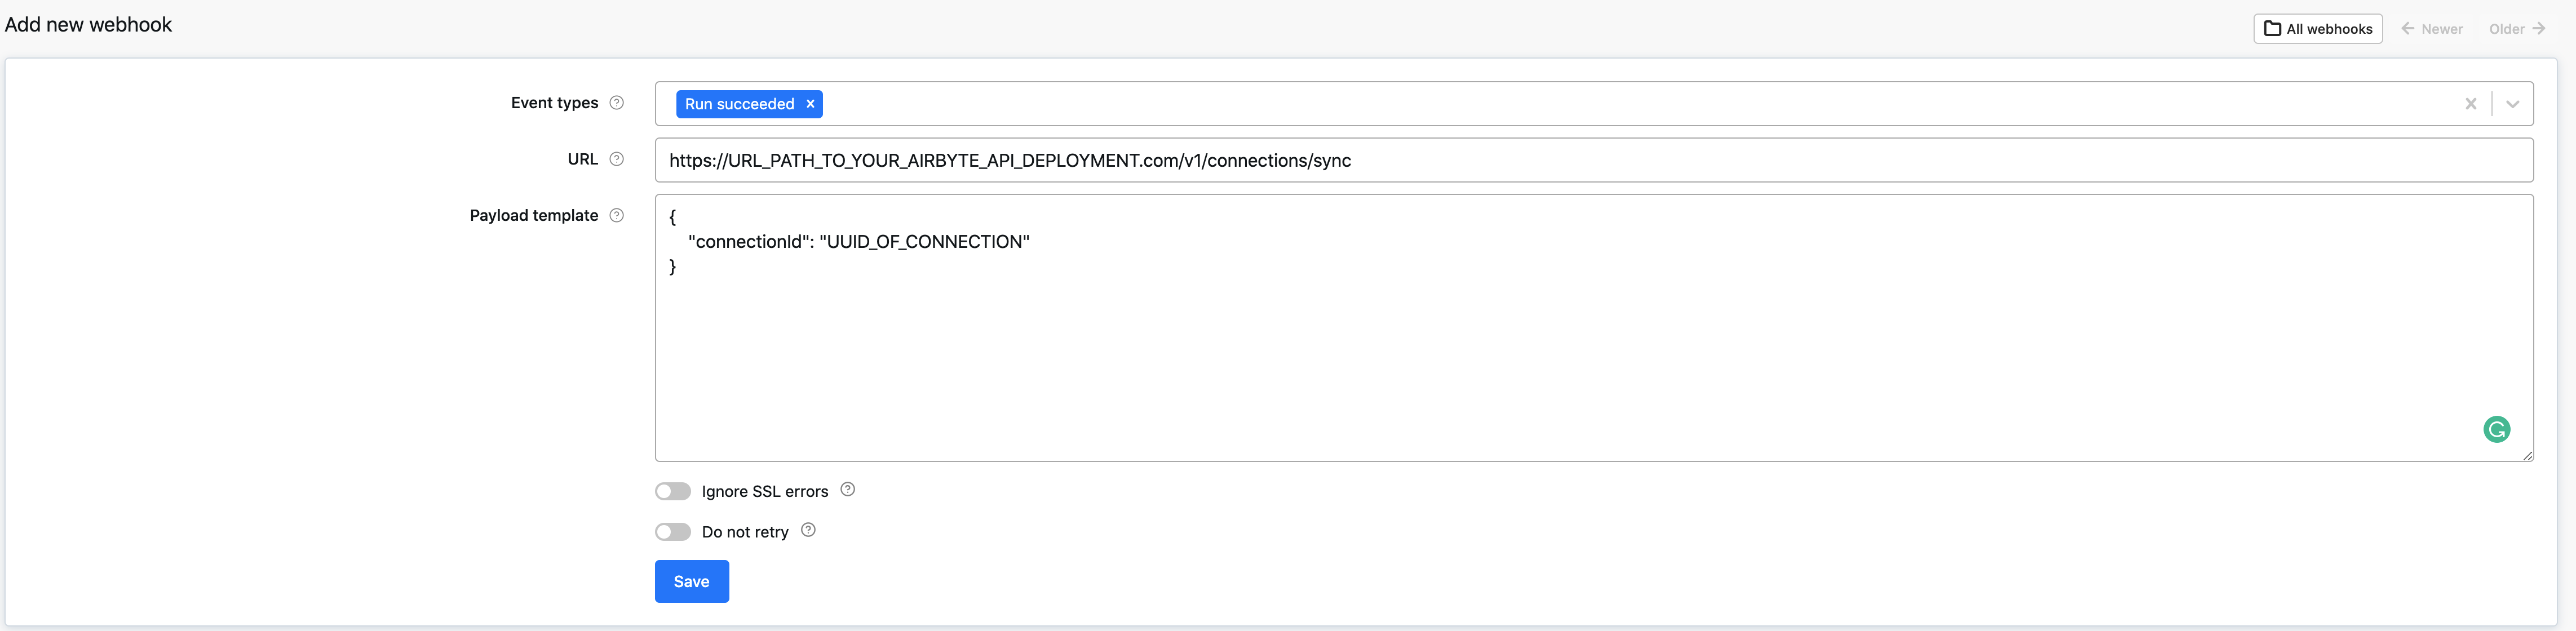
Task: Go to Older webhook
Action: (x=2516, y=29)
